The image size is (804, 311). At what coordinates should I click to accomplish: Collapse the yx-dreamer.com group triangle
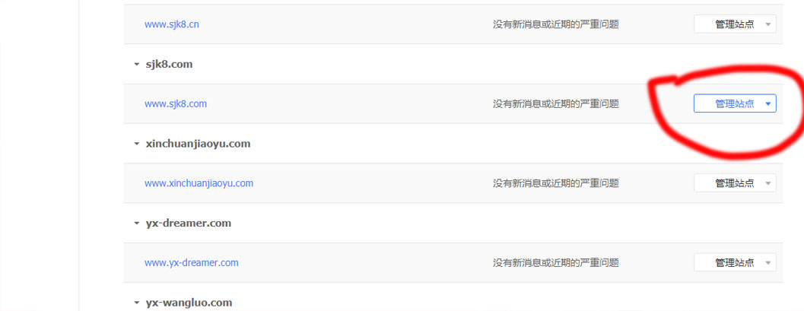pos(136,224)
